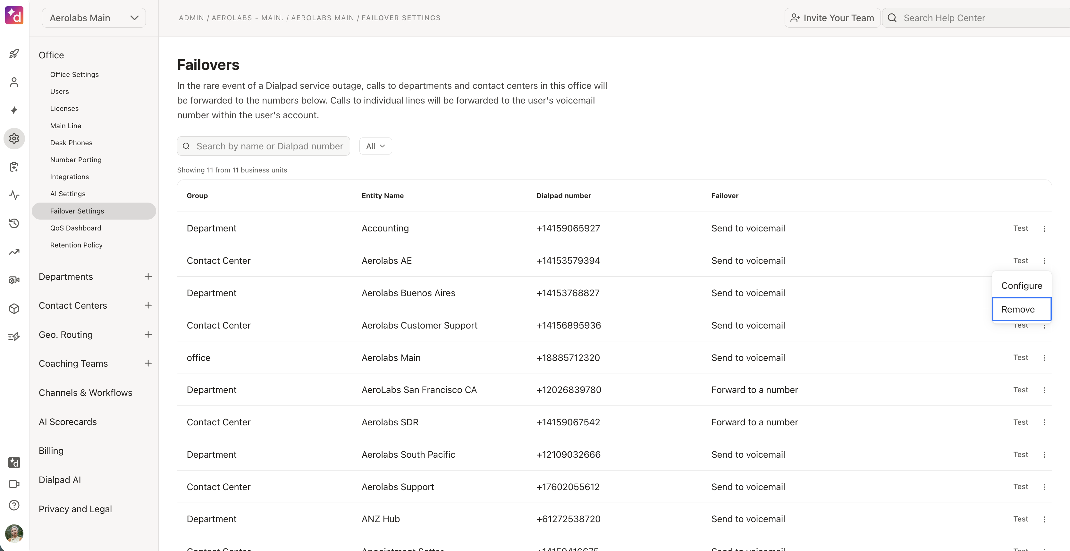Click the Search Help Center field
This screenshot has height=551, width=1070.
point(976,18)
